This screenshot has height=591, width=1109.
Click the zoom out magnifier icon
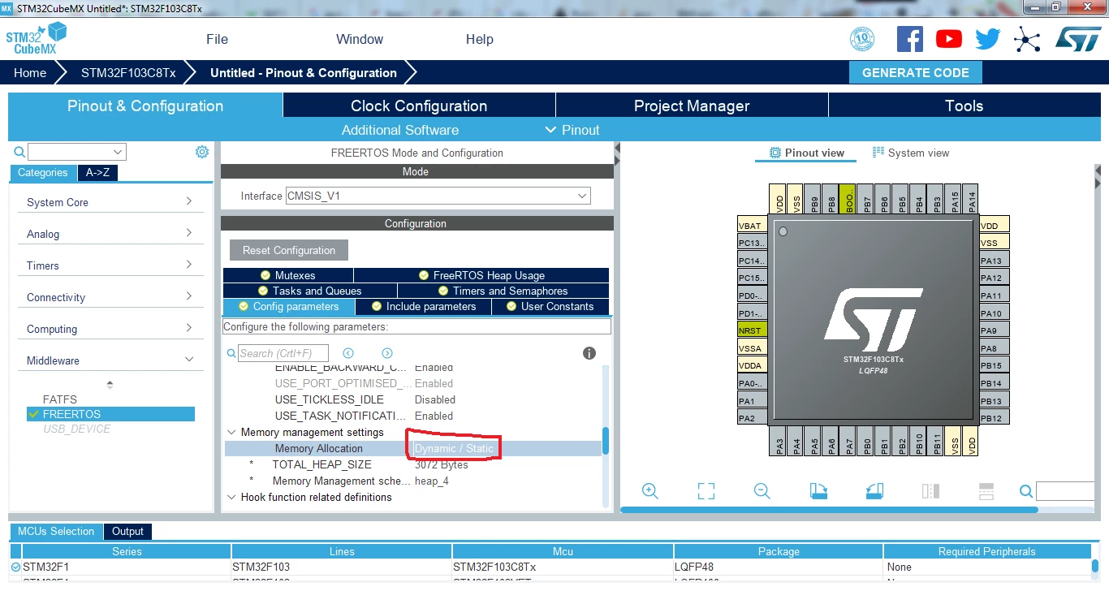[x=762, y=491]
